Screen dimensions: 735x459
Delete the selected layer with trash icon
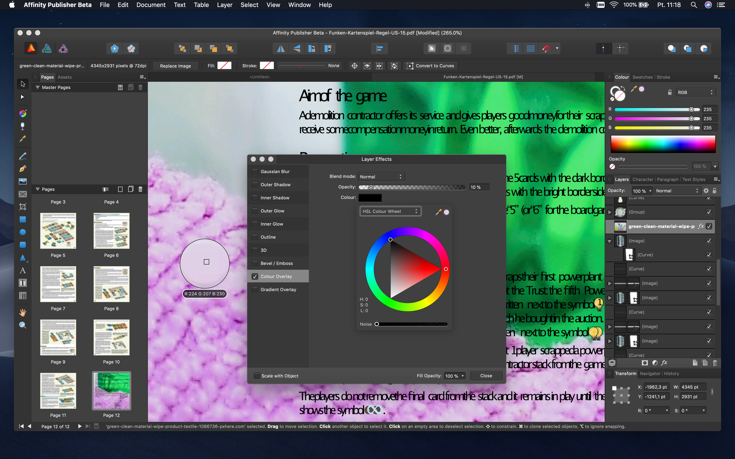click(715, 363)
